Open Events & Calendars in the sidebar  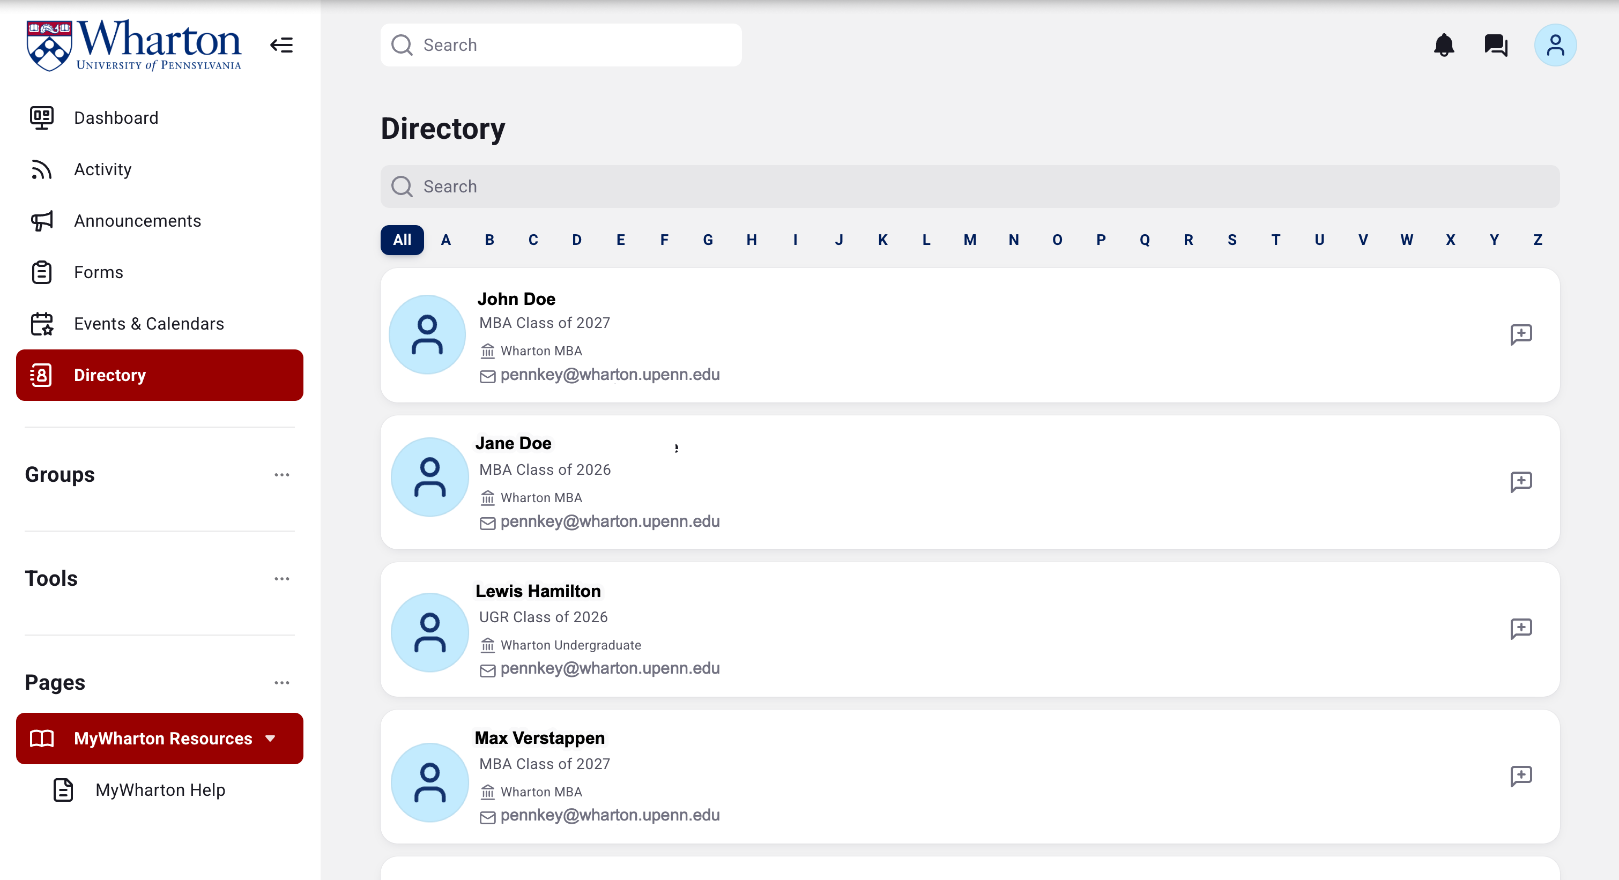pos(149,324)
